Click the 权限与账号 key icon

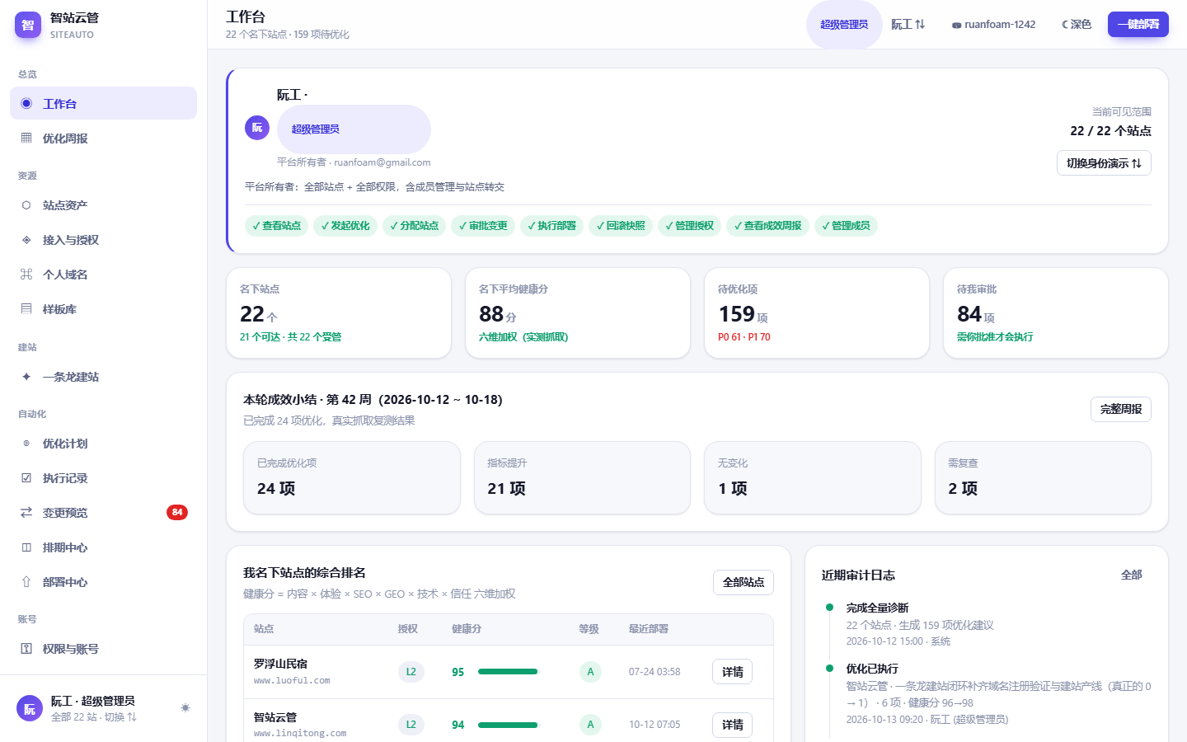[26, 649]
